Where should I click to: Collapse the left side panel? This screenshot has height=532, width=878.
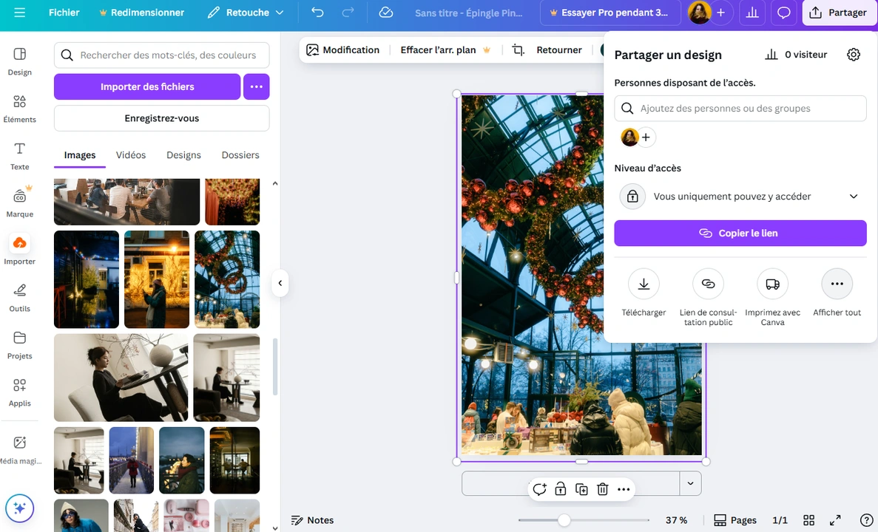tap(280, 282)
